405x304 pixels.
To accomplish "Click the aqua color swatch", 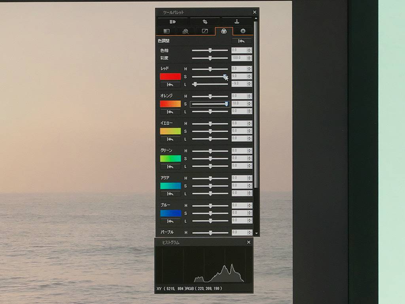I will pyautogui.click(x=170, y=186).
